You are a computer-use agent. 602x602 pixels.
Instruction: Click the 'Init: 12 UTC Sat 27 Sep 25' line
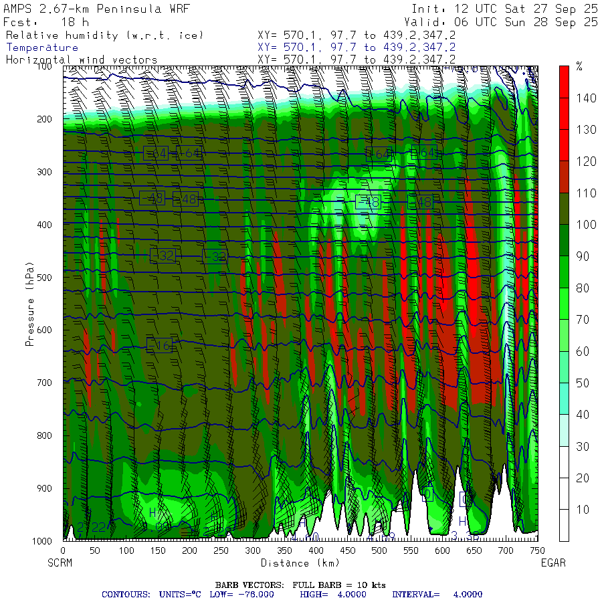[x=504, y=9]
